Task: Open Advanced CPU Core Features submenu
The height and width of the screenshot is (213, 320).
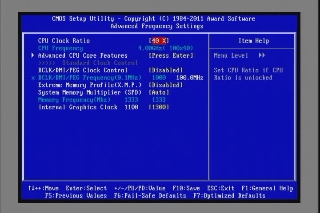Action: coord(83,55)
